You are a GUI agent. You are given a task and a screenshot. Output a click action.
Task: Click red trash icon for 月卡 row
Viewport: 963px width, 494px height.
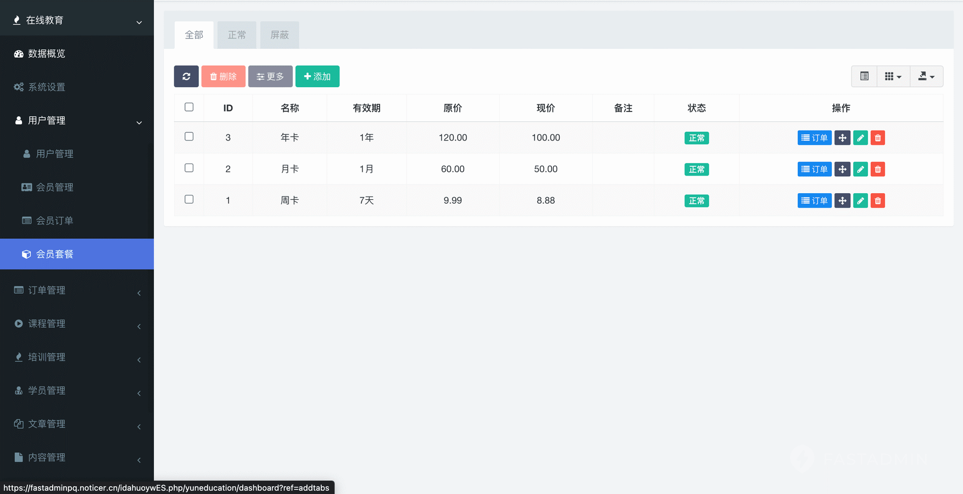tap(877, 169)
